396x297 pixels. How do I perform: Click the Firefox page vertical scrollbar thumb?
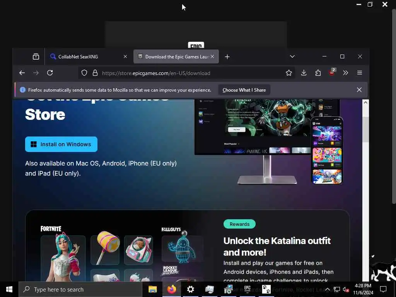coord(365,130)
